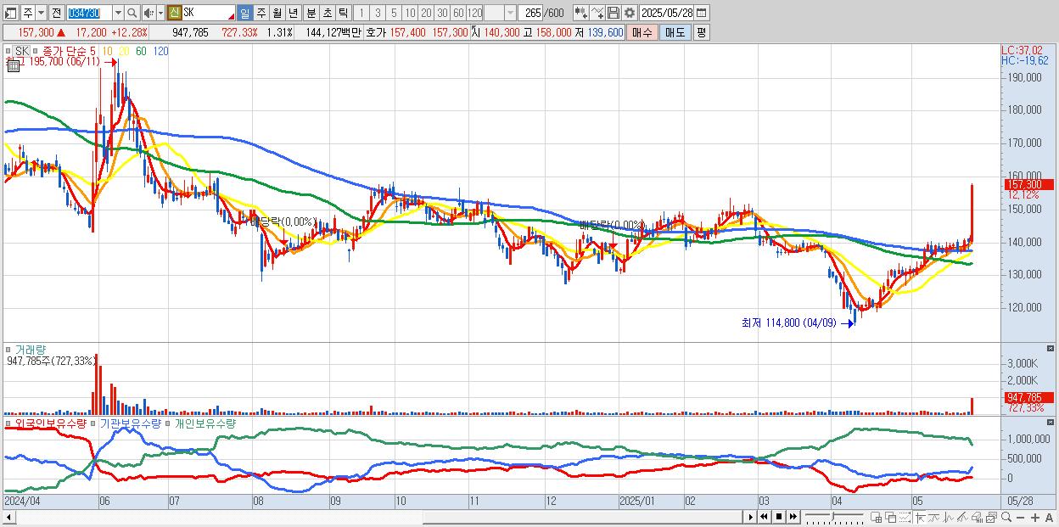Click the stock code input field 034730
Image resolution: width=1059 pixels, height=527 pixels.
[x=89, y=13]
